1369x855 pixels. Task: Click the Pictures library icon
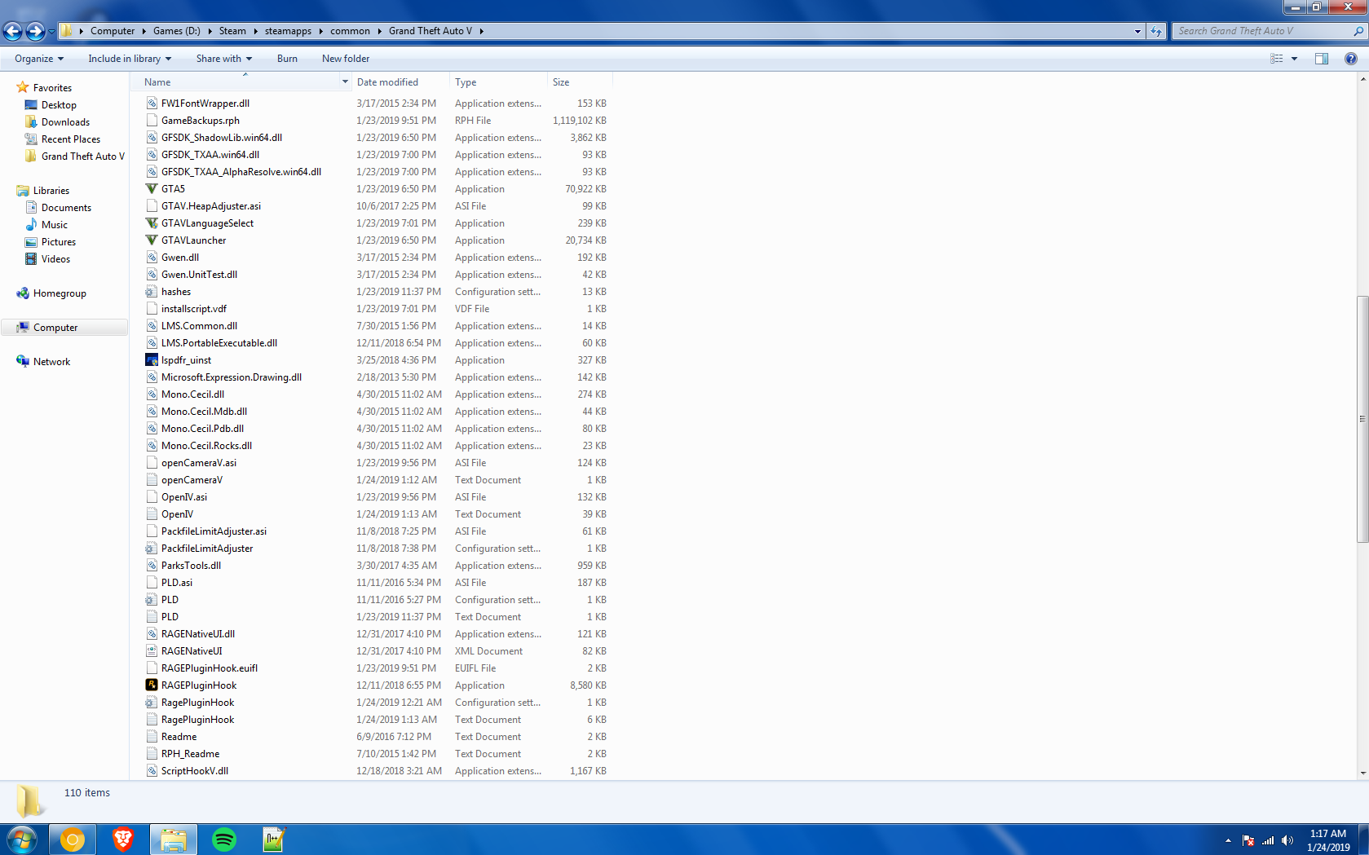[x=31, y=242]
